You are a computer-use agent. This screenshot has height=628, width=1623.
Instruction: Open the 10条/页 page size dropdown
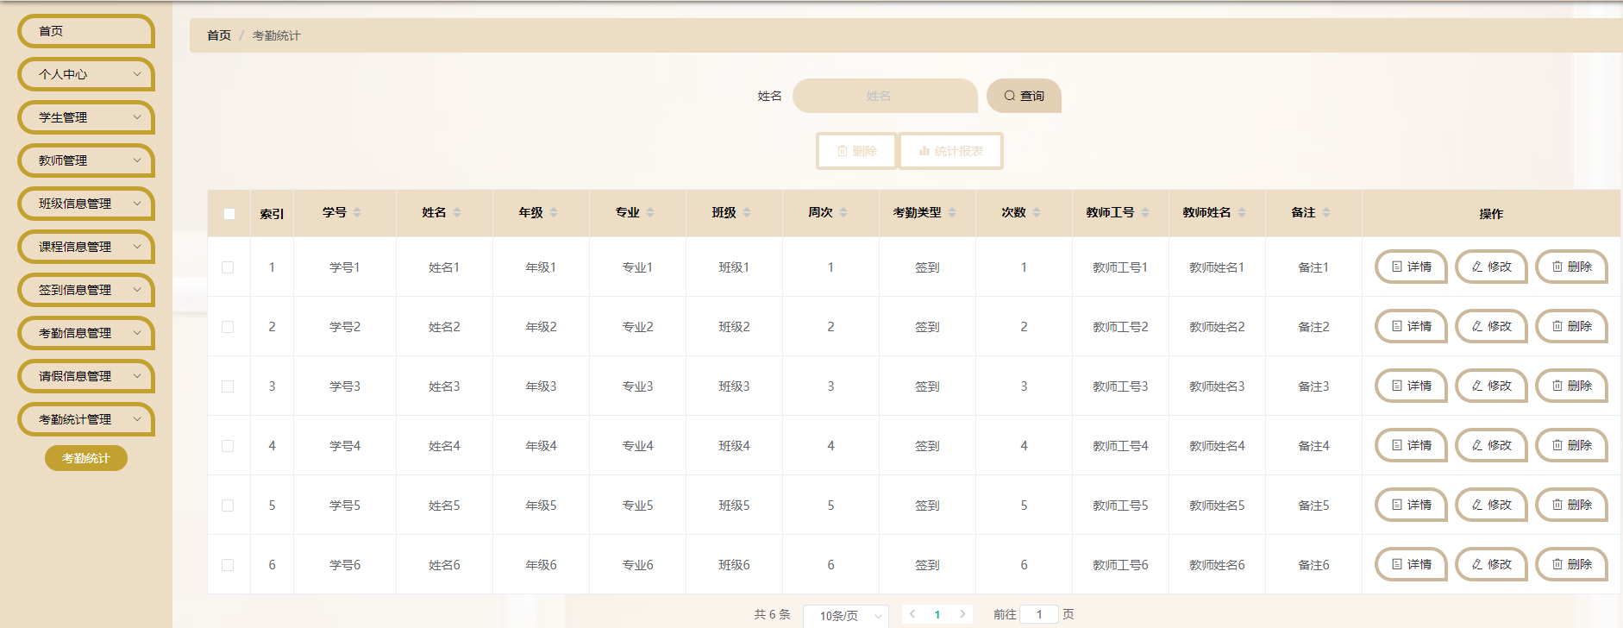point(845,616)
